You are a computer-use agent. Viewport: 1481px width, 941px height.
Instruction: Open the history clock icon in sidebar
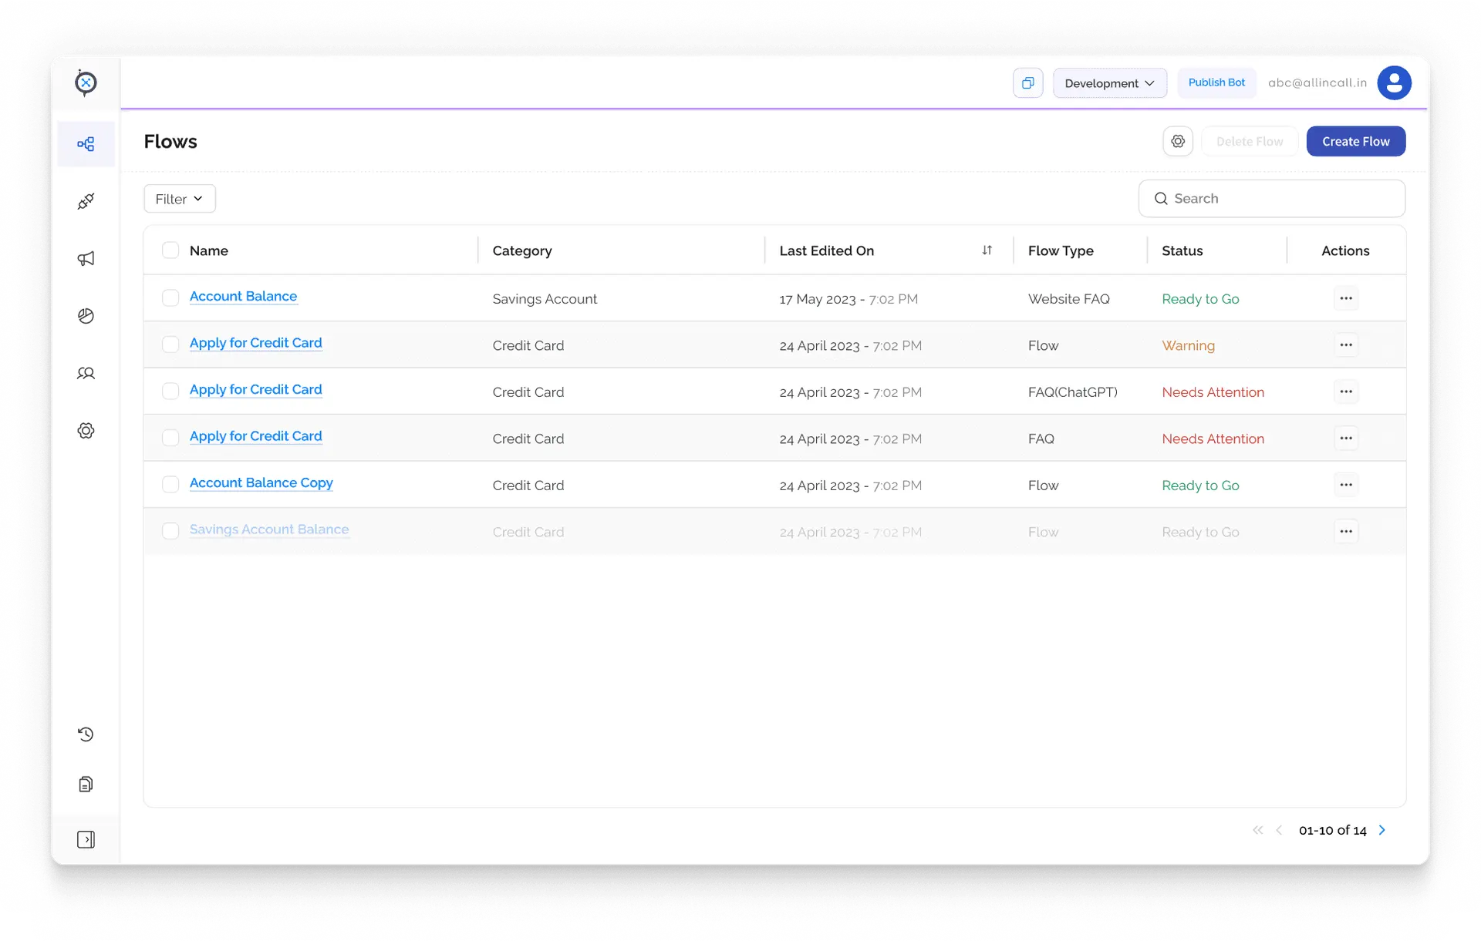pos(86,734)
